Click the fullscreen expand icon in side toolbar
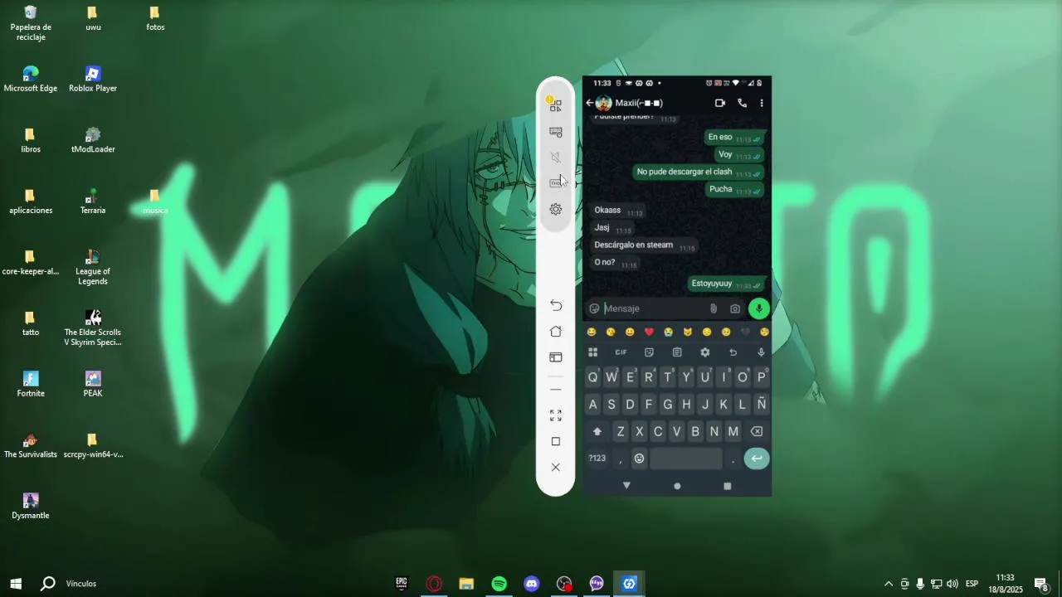Screen dimensions: 1062x597 click(x=556, y=415)
